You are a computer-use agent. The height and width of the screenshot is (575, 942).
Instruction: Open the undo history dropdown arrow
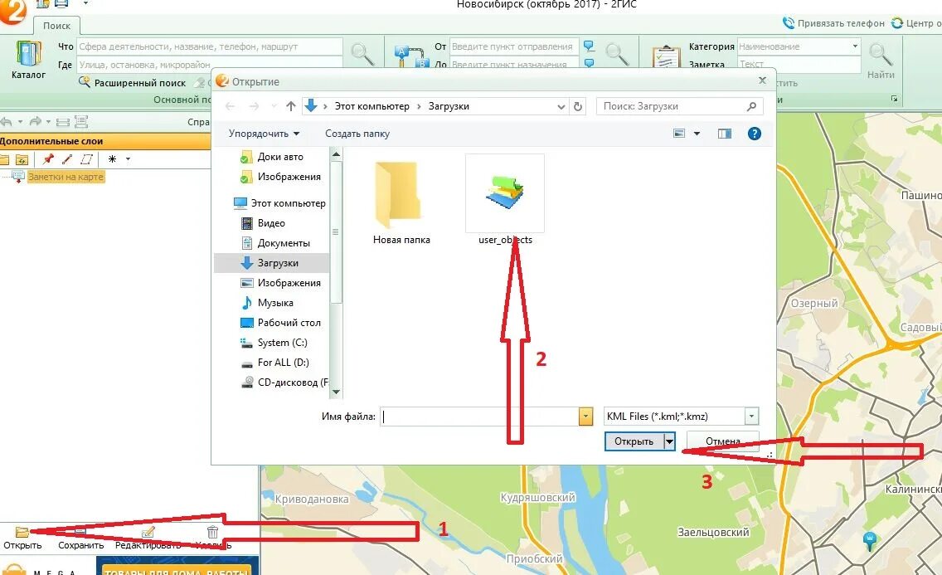(20, 122)
